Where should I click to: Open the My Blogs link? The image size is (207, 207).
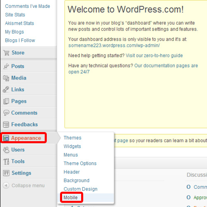click(x=14, y=32)
